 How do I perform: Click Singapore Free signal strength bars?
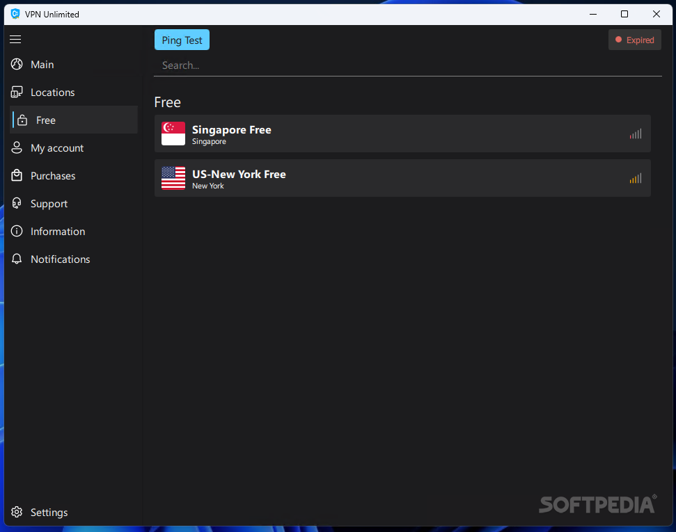636,134
